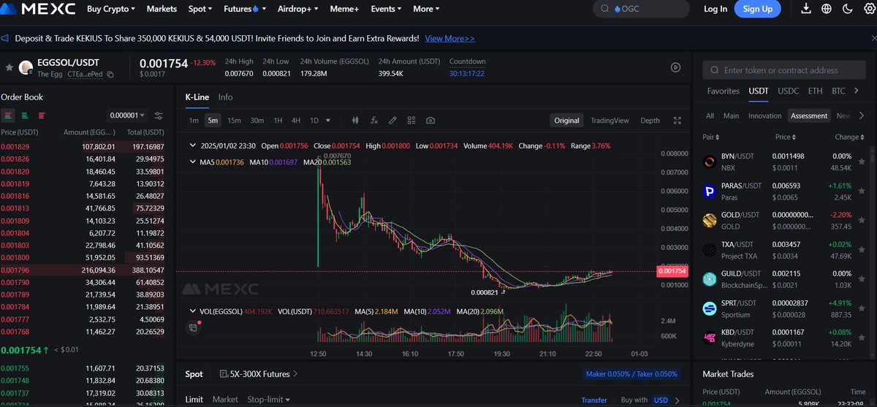This screenshot has height=407, width=877.
Task: Favorite the TXA/USDT pair star
Action: point(862,251)
